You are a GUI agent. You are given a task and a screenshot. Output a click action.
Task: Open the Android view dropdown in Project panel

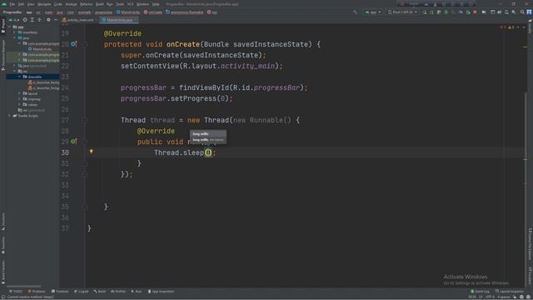(14, 20)
